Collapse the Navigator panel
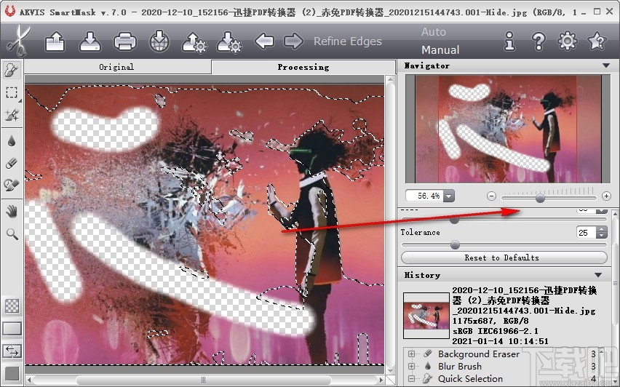Image resolution: width=620 pixels, height=387 pixels. (606, 65)
